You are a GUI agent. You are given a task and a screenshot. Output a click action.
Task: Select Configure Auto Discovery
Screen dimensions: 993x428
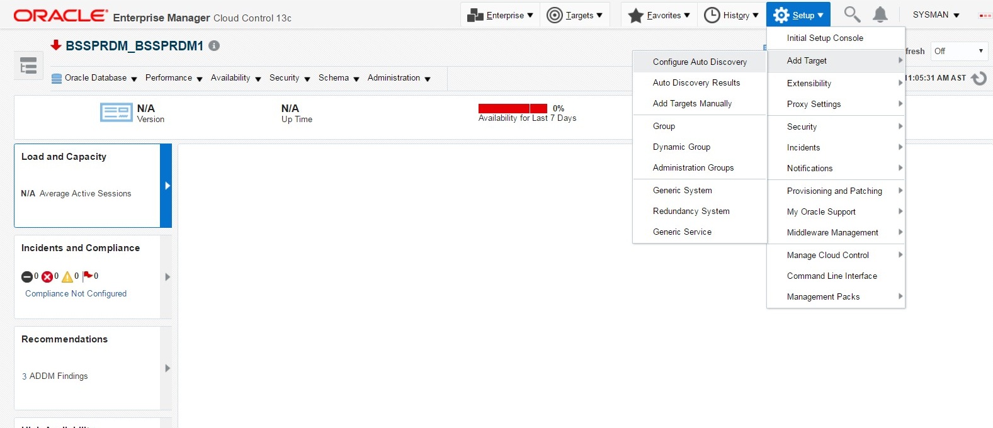tap(700, 62)
